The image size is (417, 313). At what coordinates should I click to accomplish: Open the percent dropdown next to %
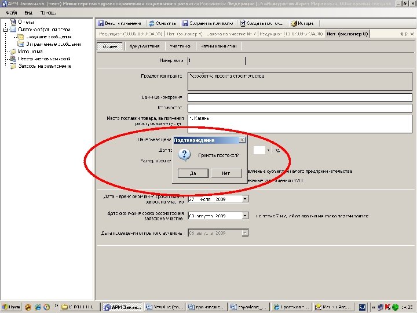(x=268, y=150)
